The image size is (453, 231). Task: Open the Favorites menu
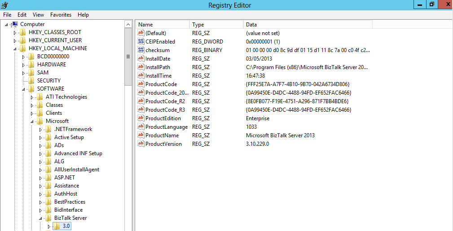point(61,15)
